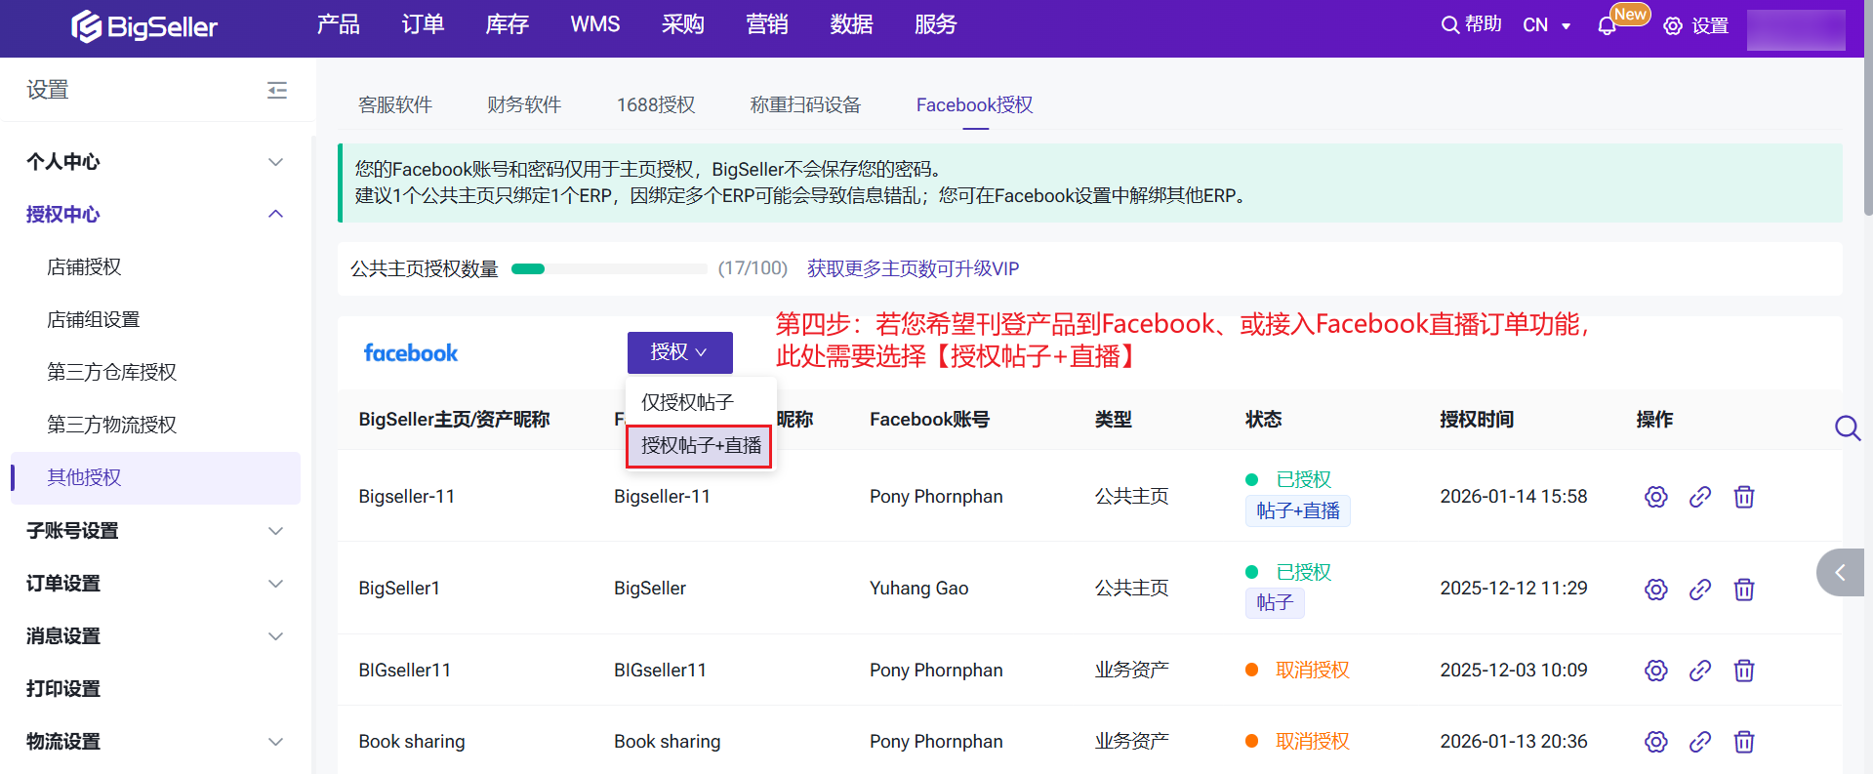
Task: Switch to the 1688授权 tab
Action: click(x=655, y=105)
